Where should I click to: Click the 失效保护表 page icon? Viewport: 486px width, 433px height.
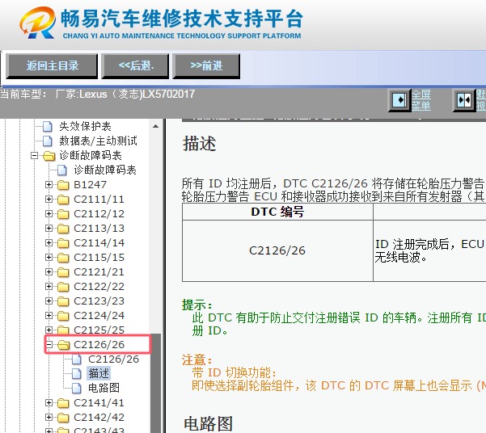(48, 126)
